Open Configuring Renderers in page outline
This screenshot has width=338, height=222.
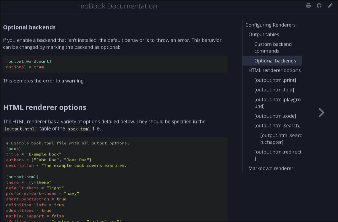click(x=270, y=25)
